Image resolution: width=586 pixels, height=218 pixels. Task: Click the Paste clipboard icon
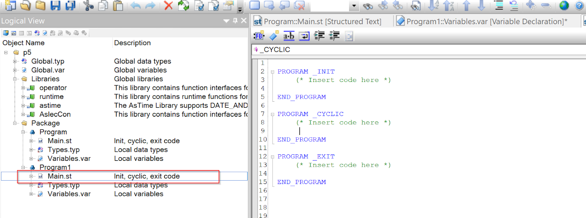pos(118,5)
